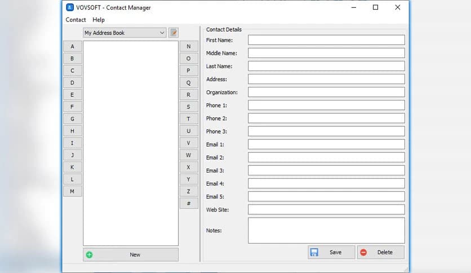Focus the Phone 1 field
The height and width of the screenshot is (273, 471).
[x=326, y=105]
